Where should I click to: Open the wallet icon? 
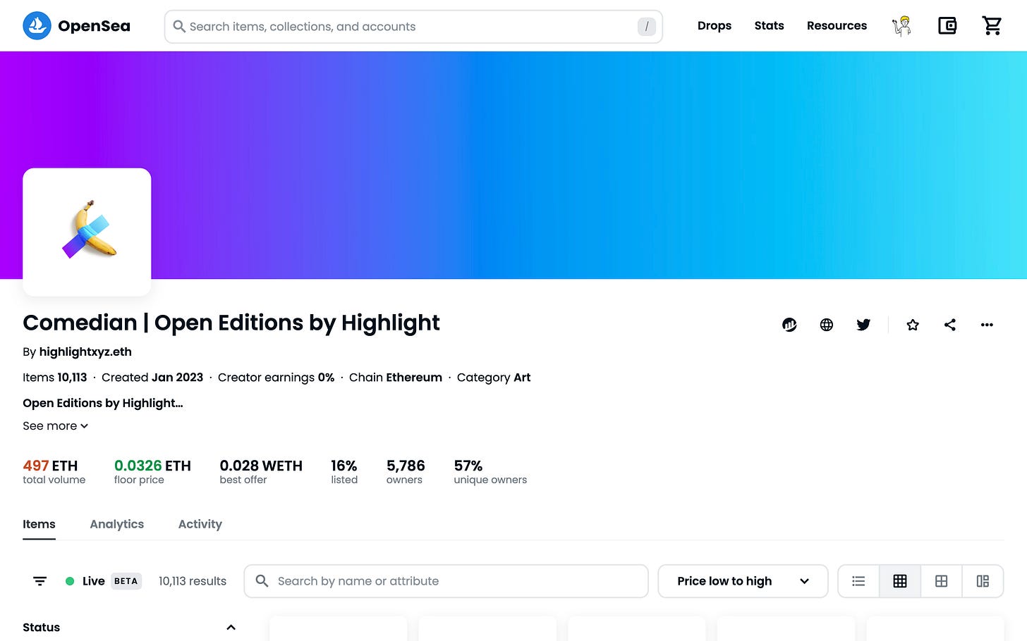[x=947, y=26]
